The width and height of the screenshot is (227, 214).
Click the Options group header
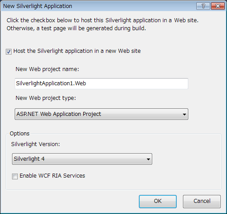click(x=20, y=134)
